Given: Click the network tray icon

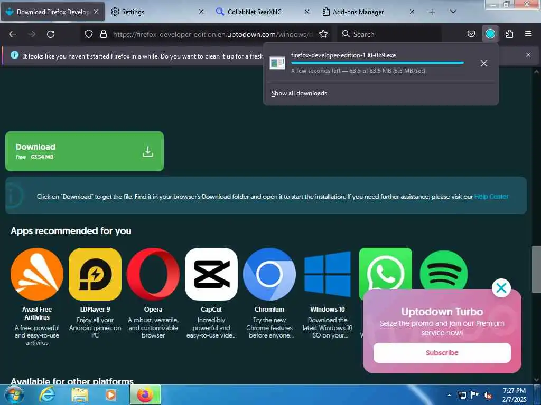Looking at the screenshot, I should pyautogui.click(x=462, y=396).
